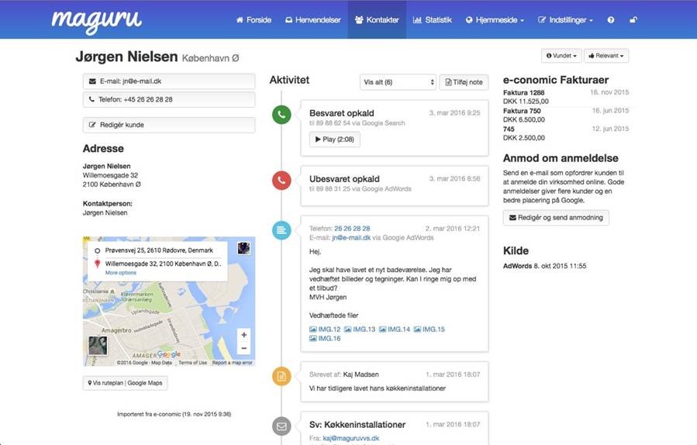This screenshot has height=445, width=697.
Task: Click the padlock icon in navbar
Action: tap(633, 19)
